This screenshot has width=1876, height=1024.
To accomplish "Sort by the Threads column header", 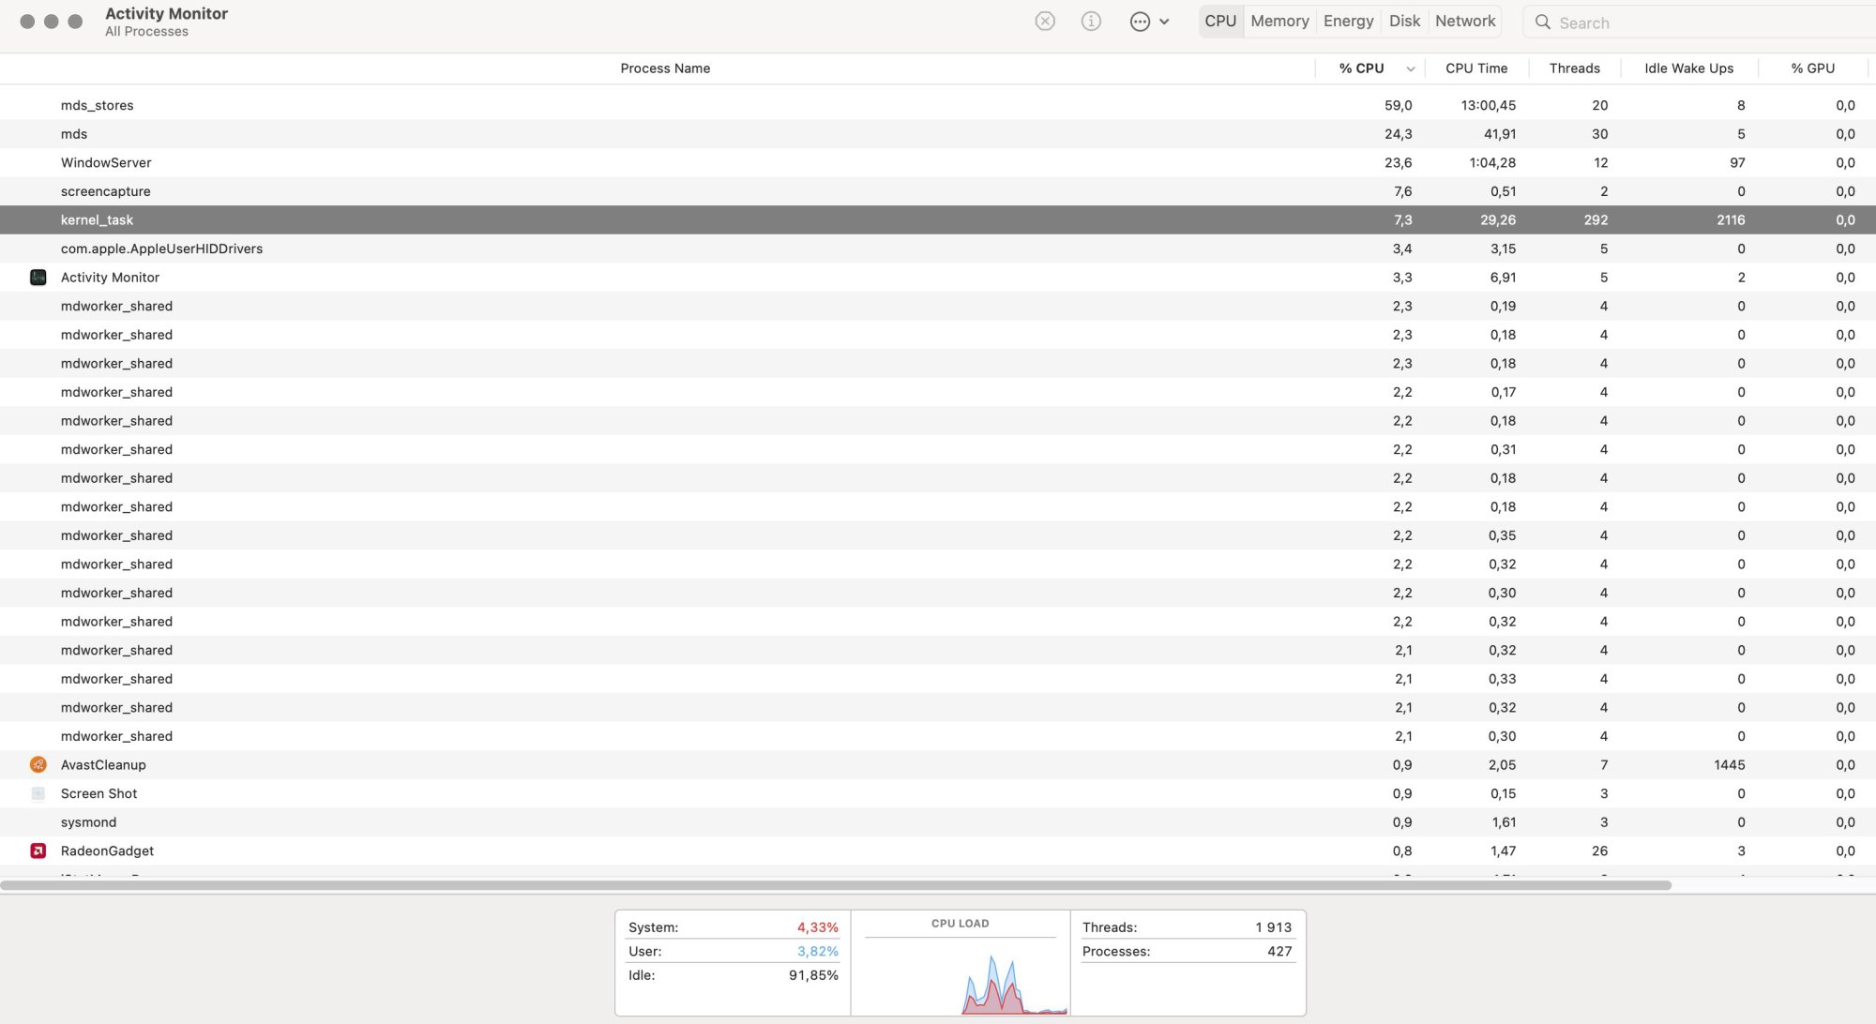I will click(x=1574, y=68).
